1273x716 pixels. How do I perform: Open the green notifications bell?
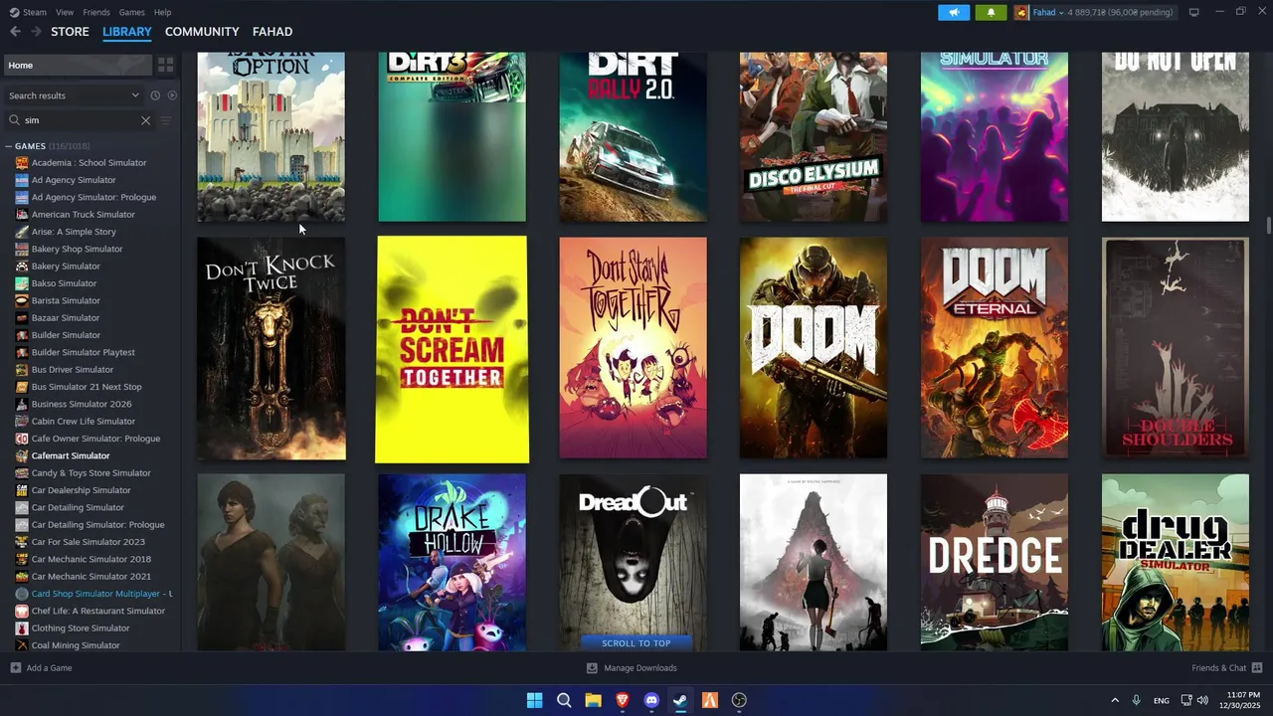click(991, 12)
